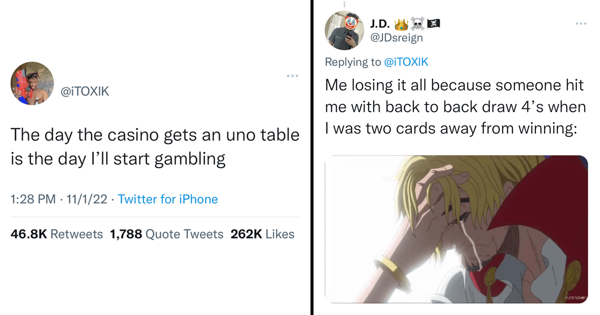Click the Twitter for iPhone source link
The image size is (600, 315).
pyautogui.click(x=168, y=199)
